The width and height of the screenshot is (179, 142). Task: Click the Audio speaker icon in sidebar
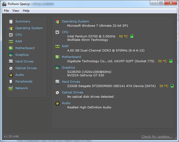11,75
